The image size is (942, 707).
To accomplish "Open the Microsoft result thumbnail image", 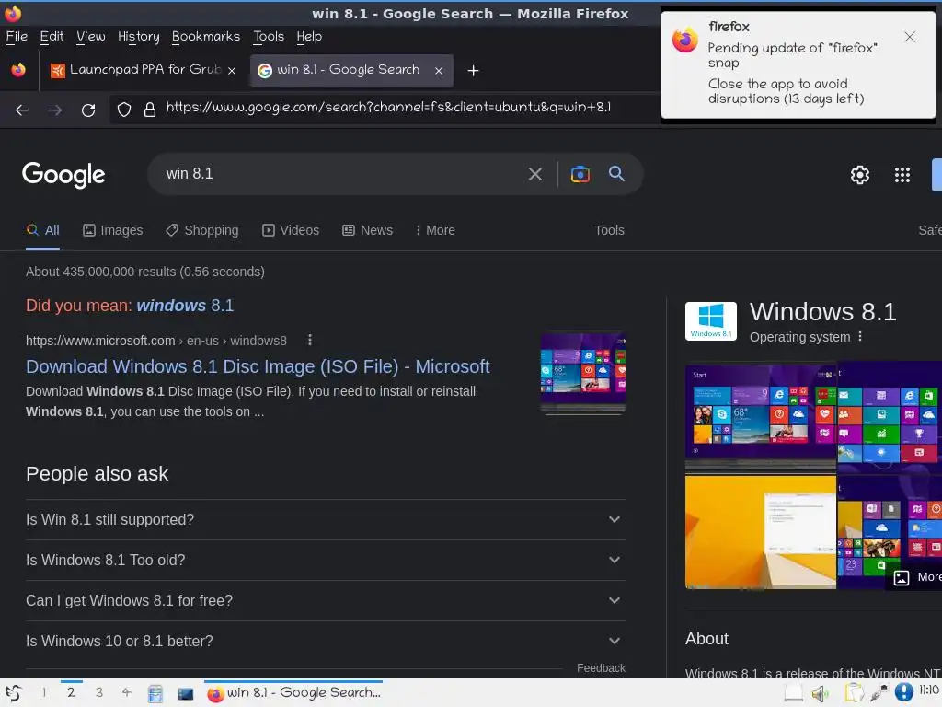I will 582,374.
